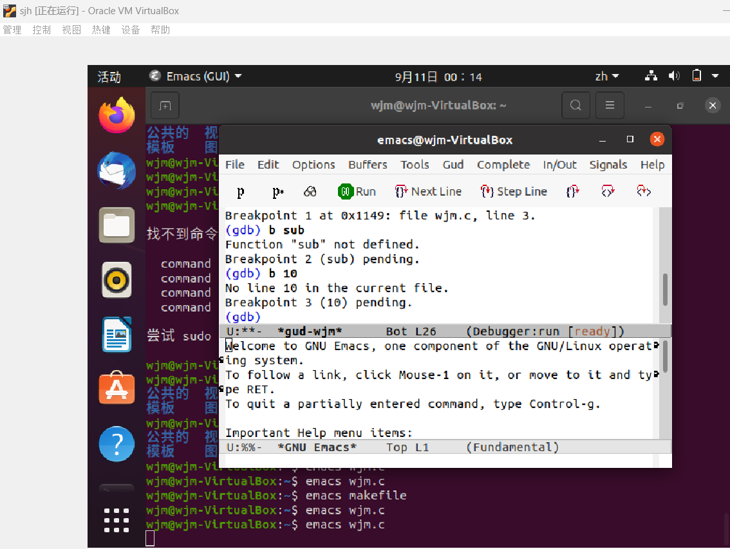Open VirtualBox 设备 menu
Image resolution: width=730 pixels, height=549 pixels.
130,30
